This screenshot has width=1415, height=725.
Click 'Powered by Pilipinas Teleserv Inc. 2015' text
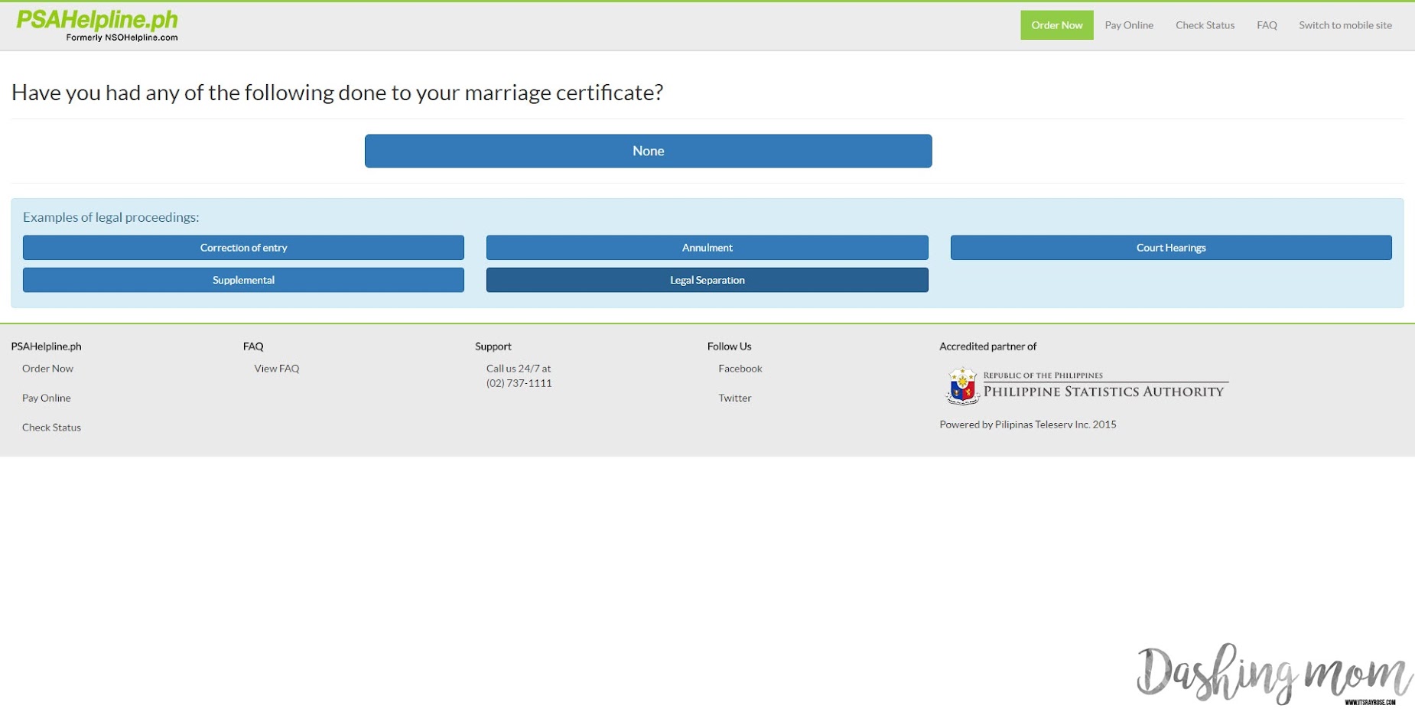pyautogui.click(x=1027, y=424)
